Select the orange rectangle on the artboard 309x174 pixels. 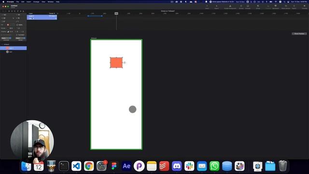click(116, 62)
